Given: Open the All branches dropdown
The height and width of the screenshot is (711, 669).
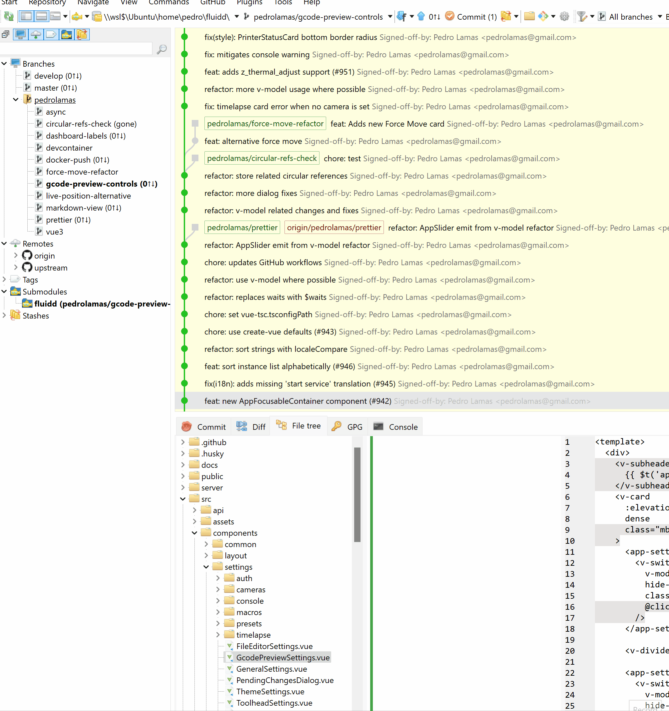Looking at the screenshot, I should point(631,16).
